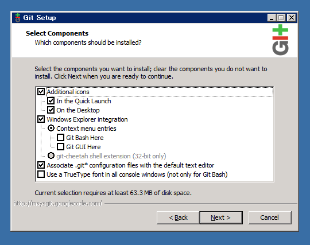The image size is (310, 245).
Task: Click the Context menu entries label
Action: (x=86, y=129)
